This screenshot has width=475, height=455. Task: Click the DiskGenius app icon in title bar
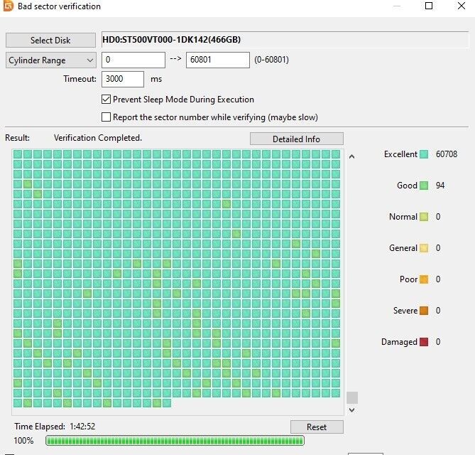(x=9, y=6)
